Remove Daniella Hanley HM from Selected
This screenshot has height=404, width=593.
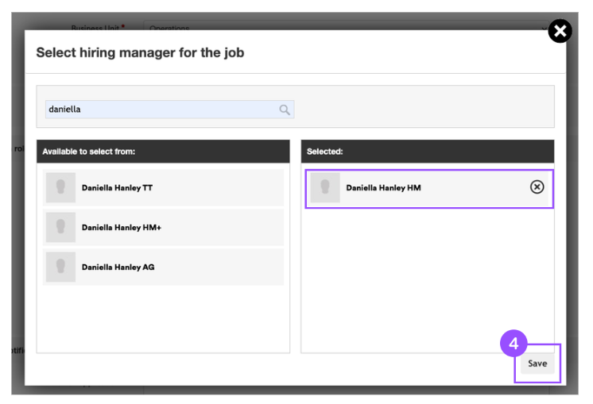(x=537, y=187)
